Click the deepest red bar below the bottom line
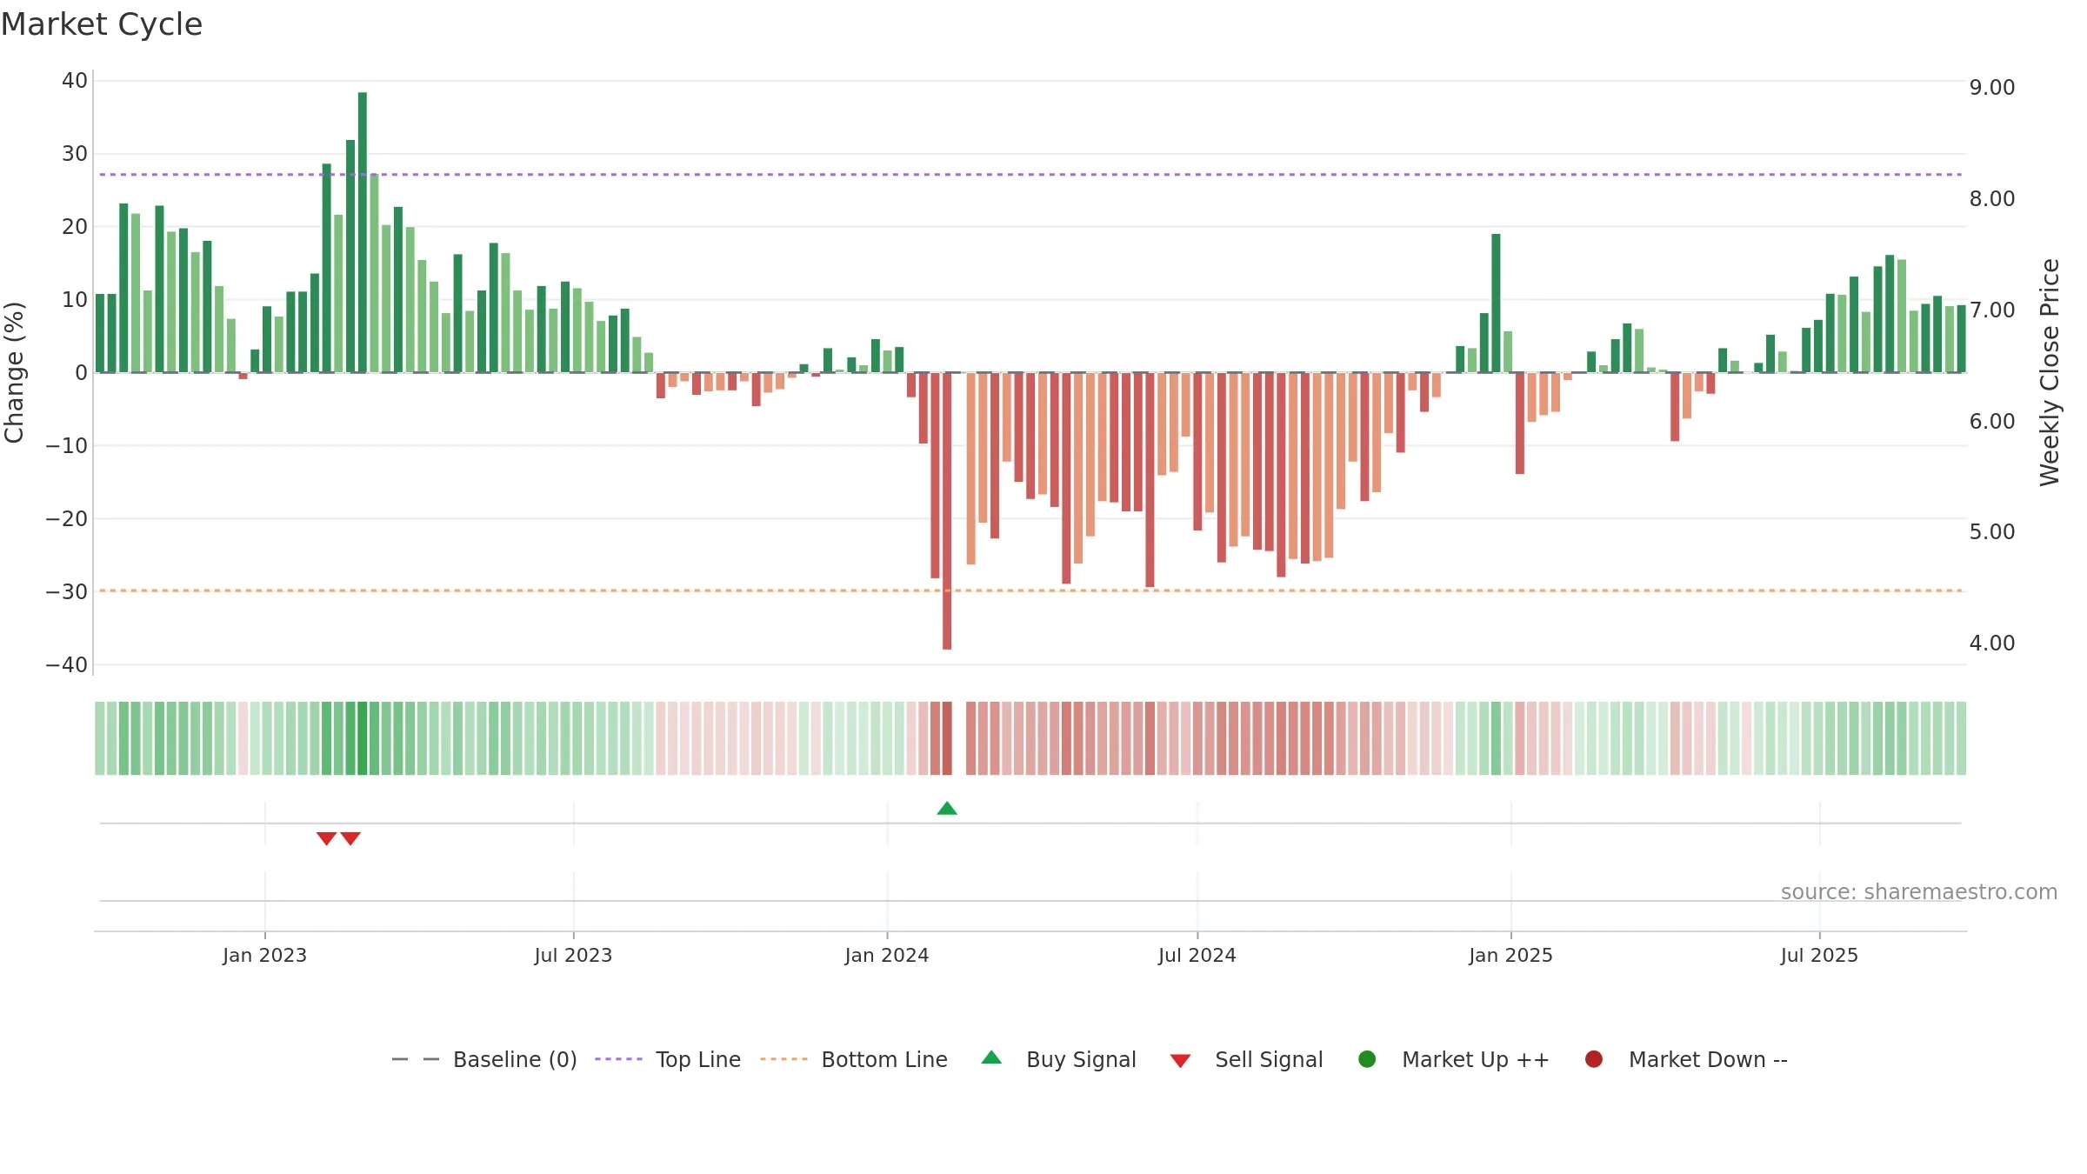Screen dimensions: 2087x1174 pyautogui.click(x=947, y=510)
